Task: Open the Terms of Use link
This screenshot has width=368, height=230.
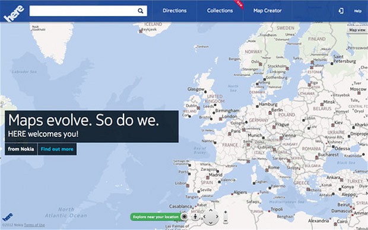Action: pyautogui.click(x=34, y=225)
